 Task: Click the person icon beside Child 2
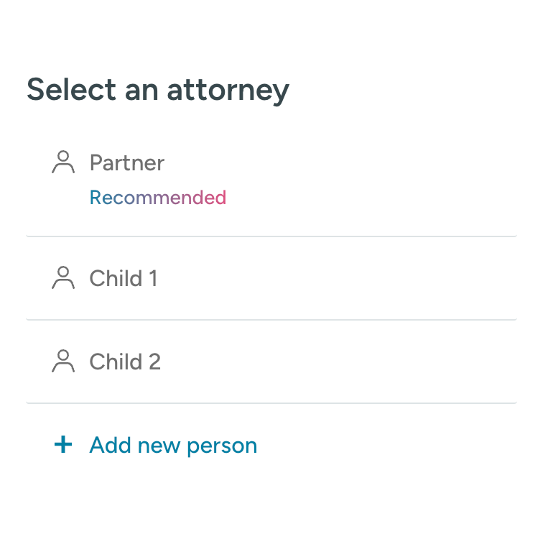pyautogui.click(x=63, y=361)
